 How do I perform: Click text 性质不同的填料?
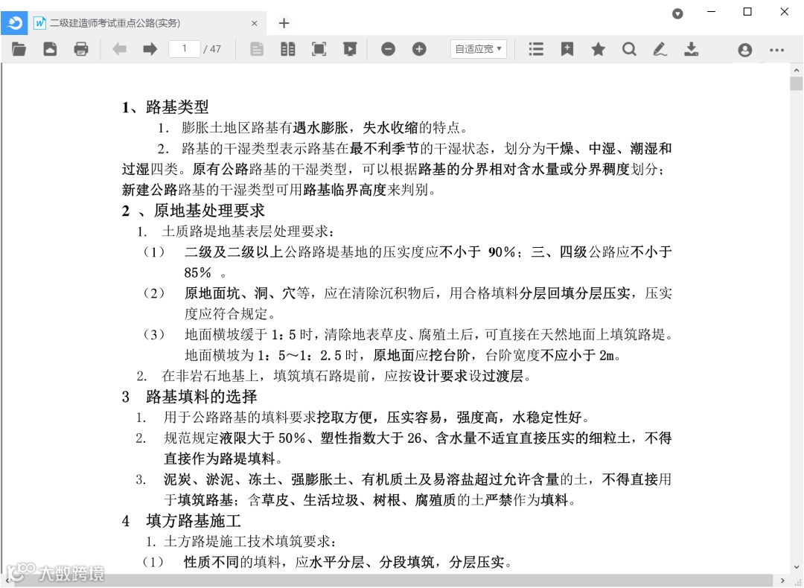232,563
